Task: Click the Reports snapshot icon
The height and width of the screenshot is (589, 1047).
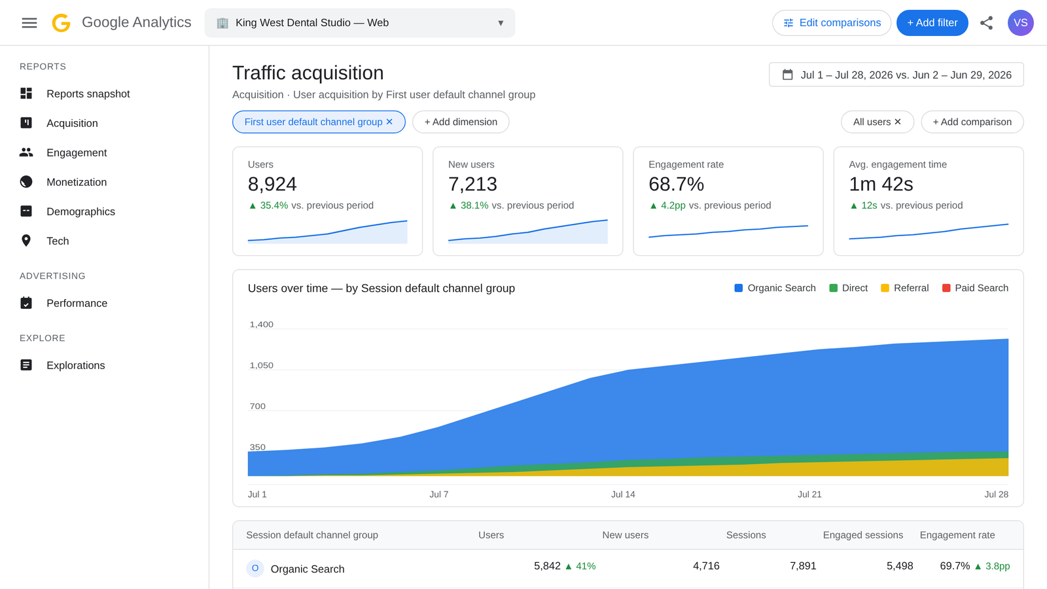Action: pyautogui.click(x=26, y=94)
